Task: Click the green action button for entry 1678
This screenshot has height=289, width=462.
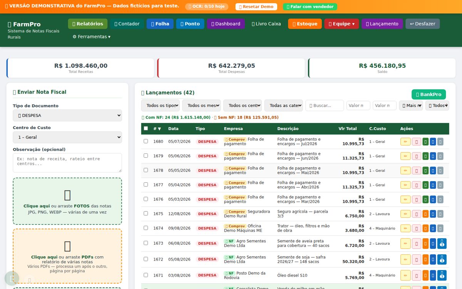Action: (x=425, y=170)
